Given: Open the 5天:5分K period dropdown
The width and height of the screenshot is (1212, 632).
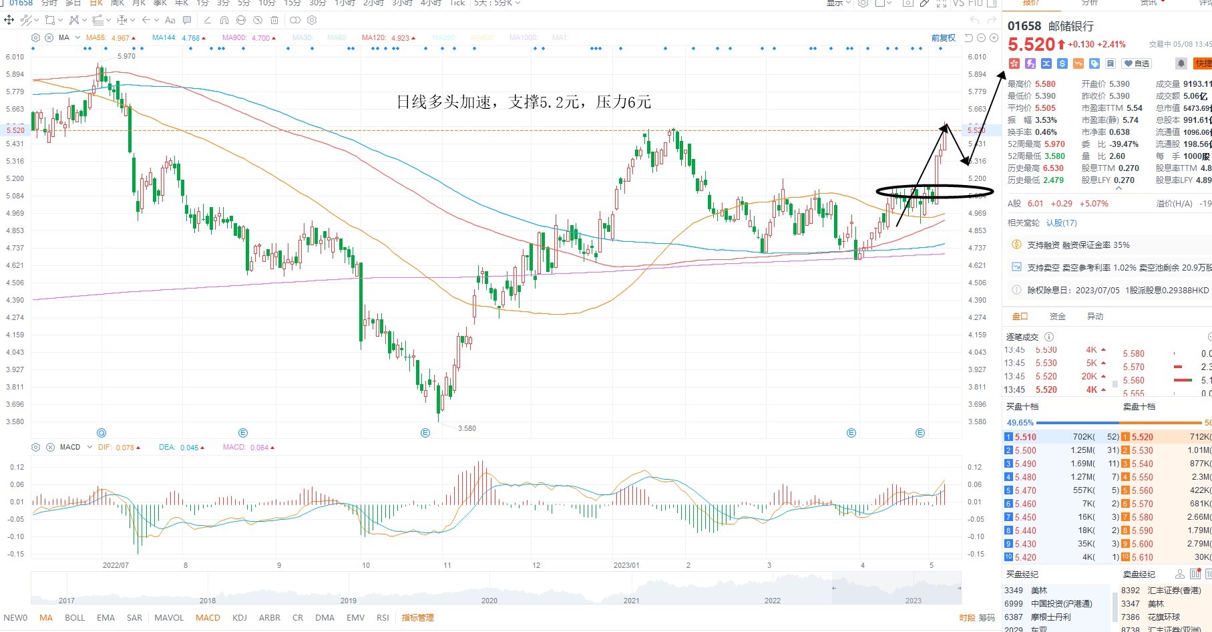Looking at the screenshot, I should 497,3.
